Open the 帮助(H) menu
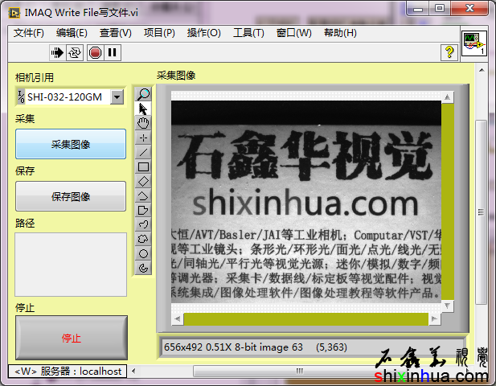The image size is (496, 386). tap(340, 33)
